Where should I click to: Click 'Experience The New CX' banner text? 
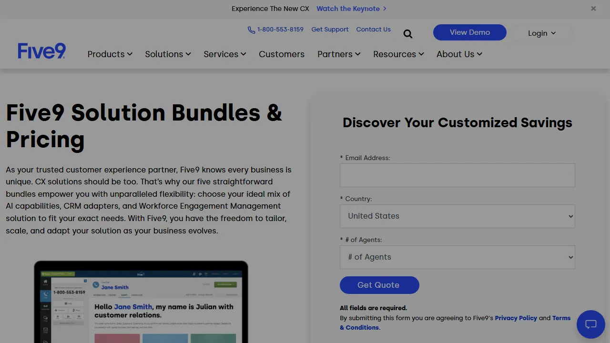[270, 9]
